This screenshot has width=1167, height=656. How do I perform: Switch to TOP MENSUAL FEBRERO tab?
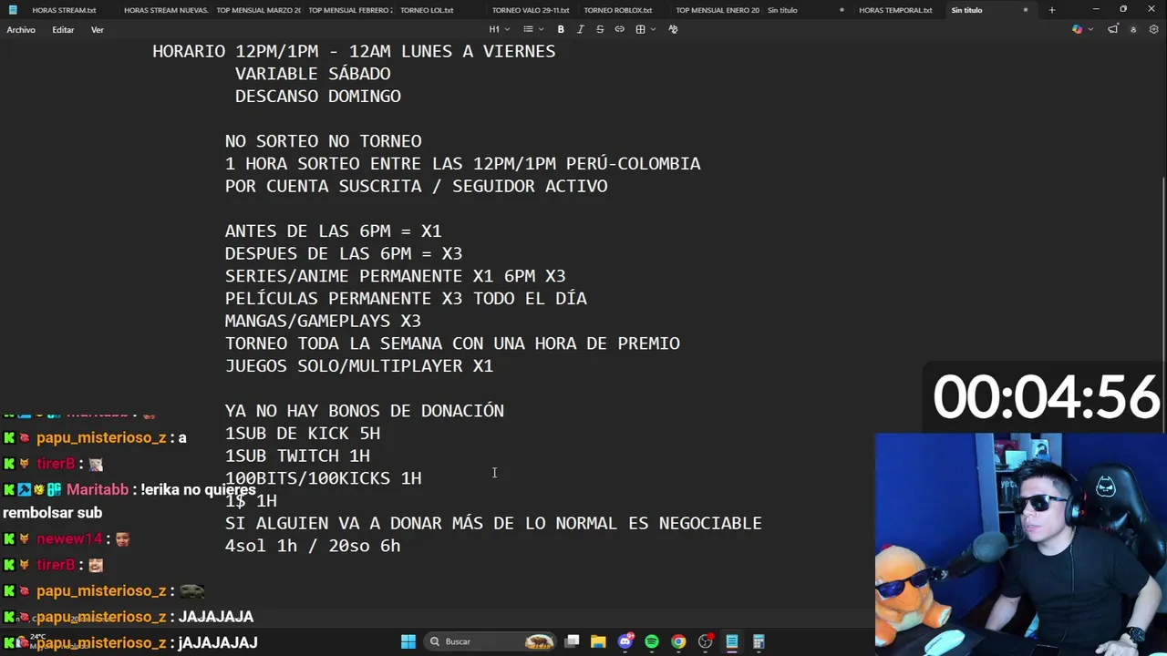pyautogui.click(x=350, y=10)
